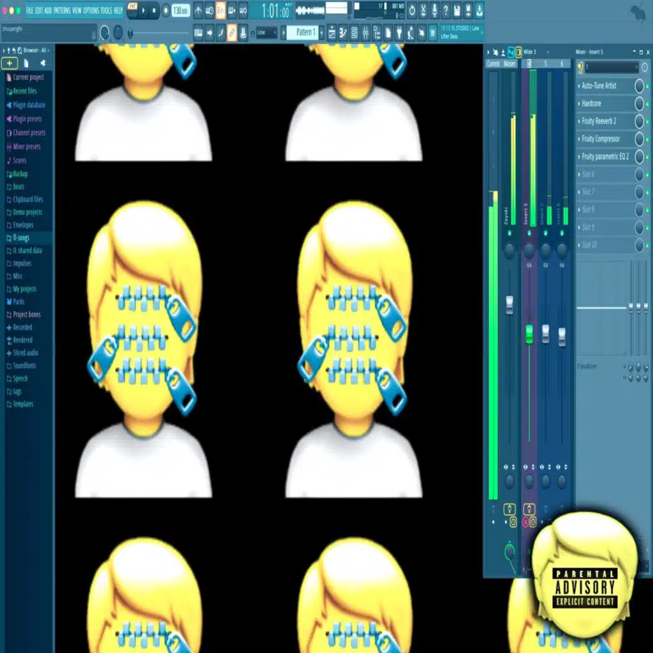Click the browser files document icon
Viewport: 653px width, 653px height.
click(26, 63)
